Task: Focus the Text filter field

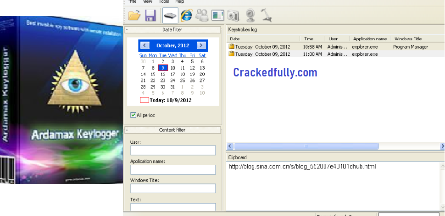Action: click(x=173, y=207)
